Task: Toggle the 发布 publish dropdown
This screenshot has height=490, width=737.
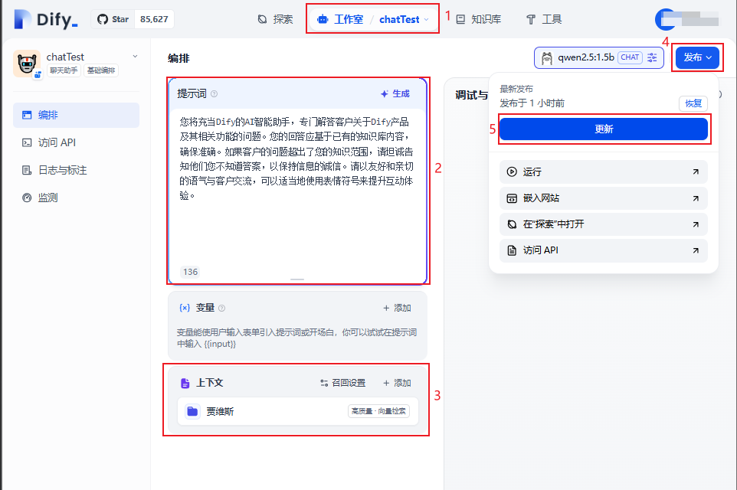Action: tap(697, 57)
